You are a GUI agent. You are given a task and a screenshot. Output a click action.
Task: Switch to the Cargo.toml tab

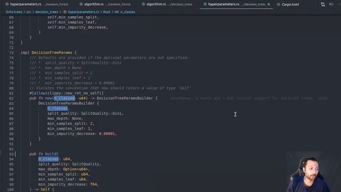(288, 4)
